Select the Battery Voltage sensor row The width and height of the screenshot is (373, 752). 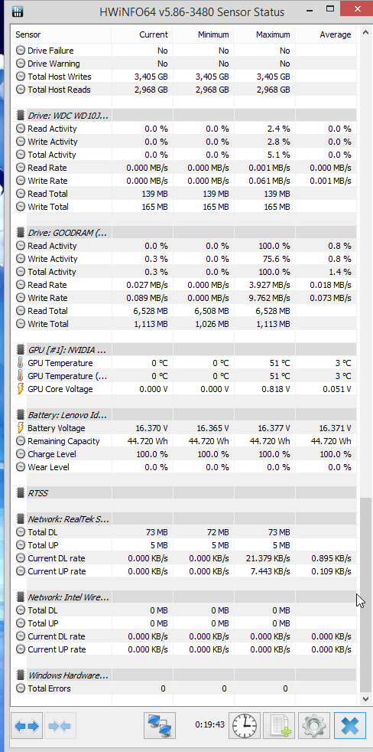click(184, 428)
